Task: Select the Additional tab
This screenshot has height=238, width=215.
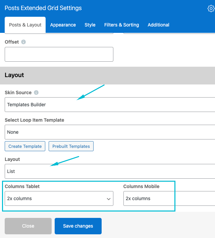Action: [x=158, y=25]
